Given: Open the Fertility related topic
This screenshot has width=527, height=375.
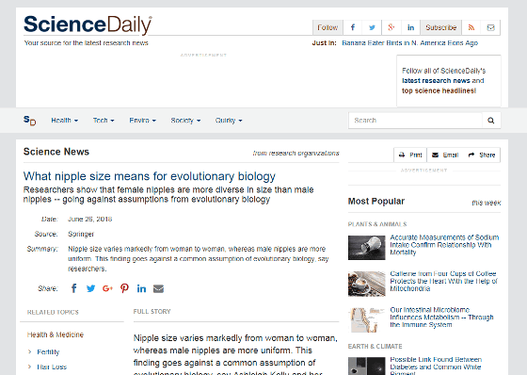Looking at the screenshot, I should click(x=48, y=352).
